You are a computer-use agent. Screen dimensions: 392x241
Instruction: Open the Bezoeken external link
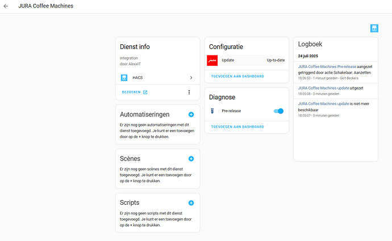(x=135, y=92)
